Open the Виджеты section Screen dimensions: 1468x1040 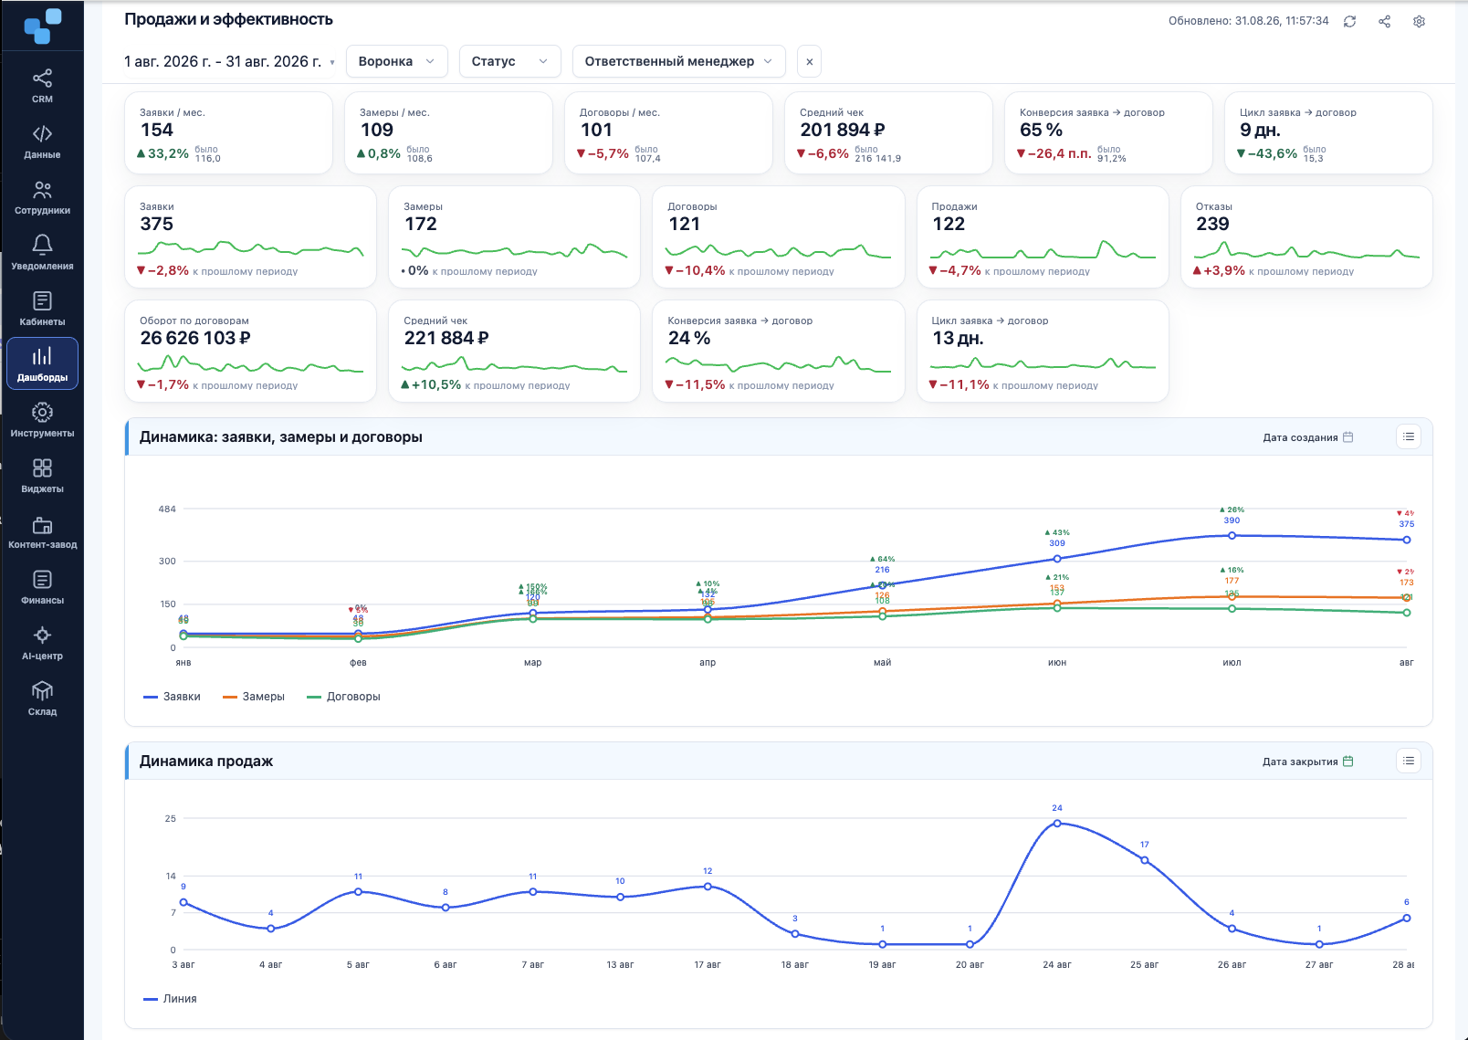coord(42,476)
